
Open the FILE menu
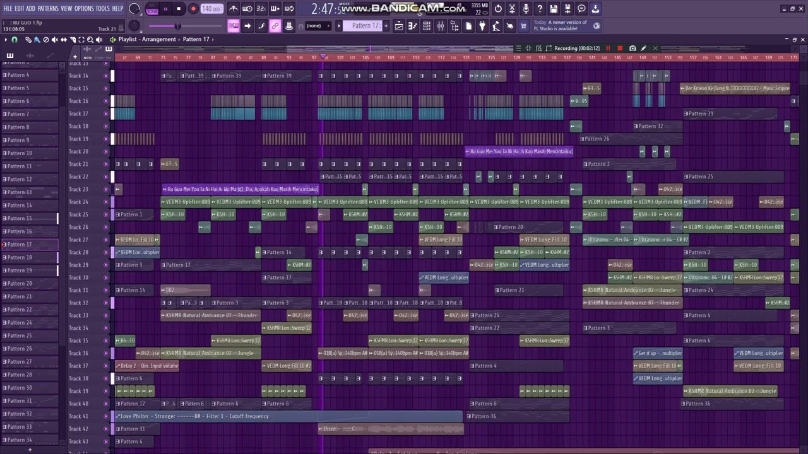click(8, 8)
